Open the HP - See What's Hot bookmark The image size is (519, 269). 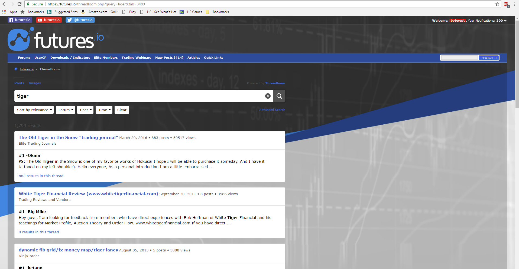(x=158, y=12)
